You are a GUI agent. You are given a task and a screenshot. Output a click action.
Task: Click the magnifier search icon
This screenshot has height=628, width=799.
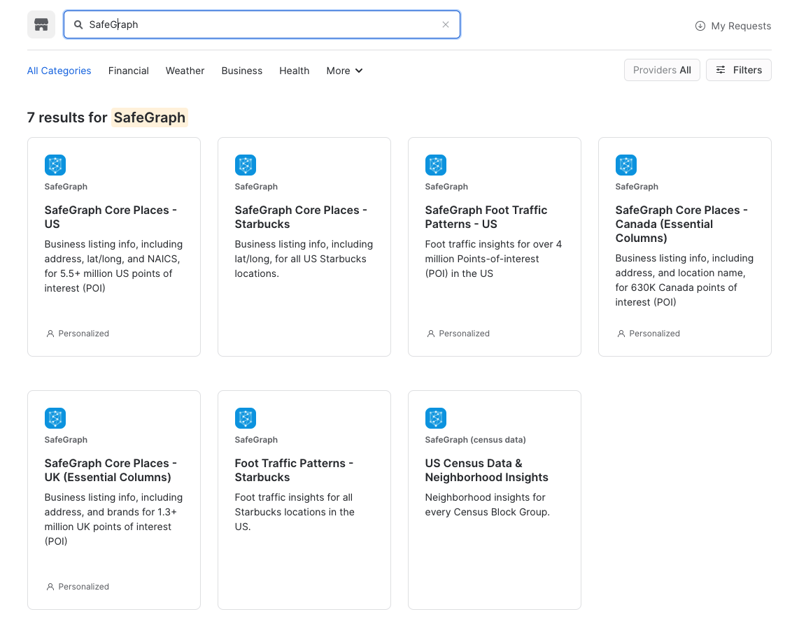78,24
